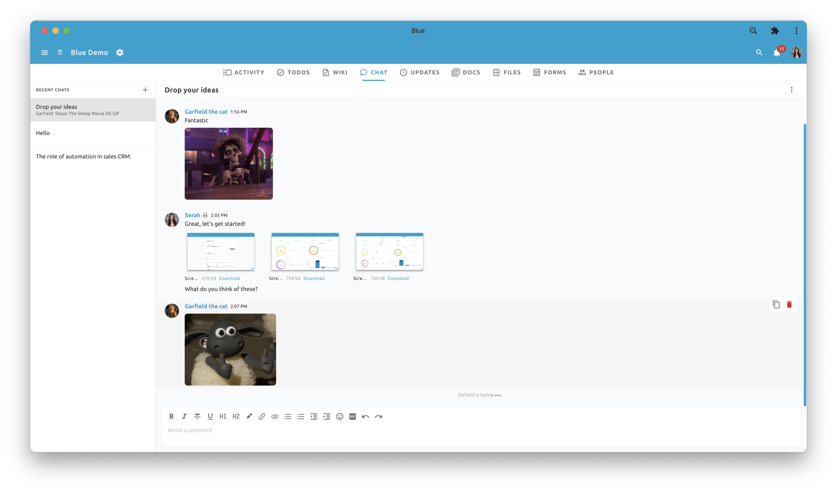
Task: Click the browser zoom magnifier icon
Action: point(753,30)
